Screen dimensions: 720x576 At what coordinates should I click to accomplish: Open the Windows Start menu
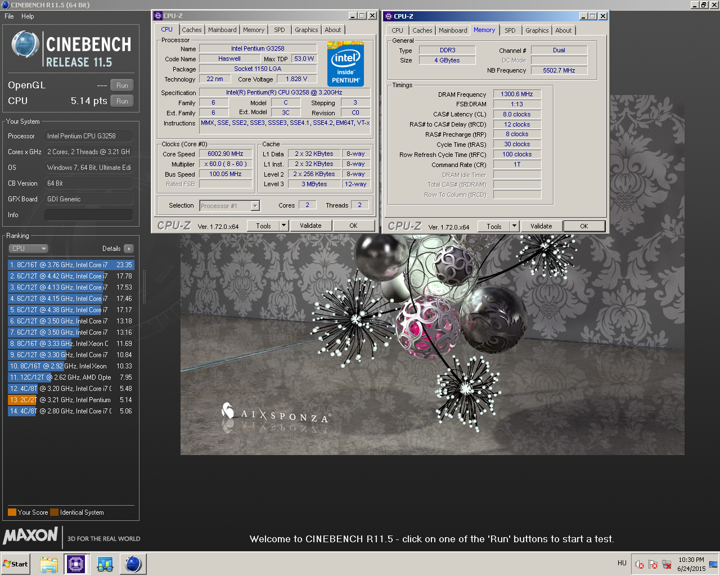tap(15, 564)
